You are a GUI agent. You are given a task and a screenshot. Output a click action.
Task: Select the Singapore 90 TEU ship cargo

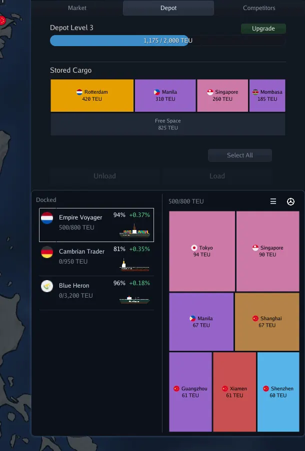(268, 251)
